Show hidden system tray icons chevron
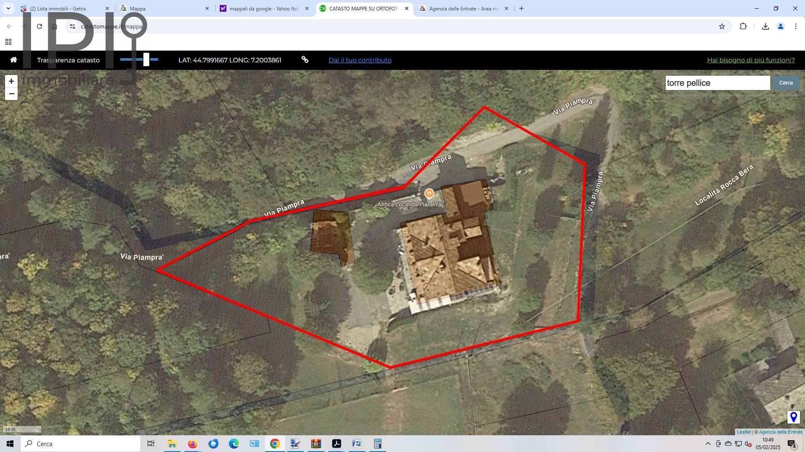The width and height of the screenshot is (805, 452). pyautogui.click(x=708, y=444)
